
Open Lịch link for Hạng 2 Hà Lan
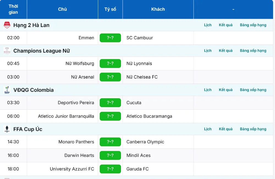[208, 25]
